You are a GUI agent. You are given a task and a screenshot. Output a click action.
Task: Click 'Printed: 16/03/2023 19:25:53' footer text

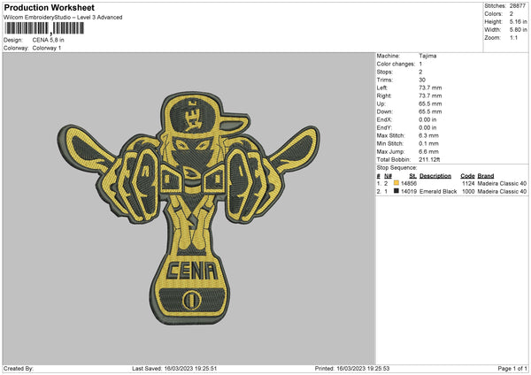click(x=352, y=369)
